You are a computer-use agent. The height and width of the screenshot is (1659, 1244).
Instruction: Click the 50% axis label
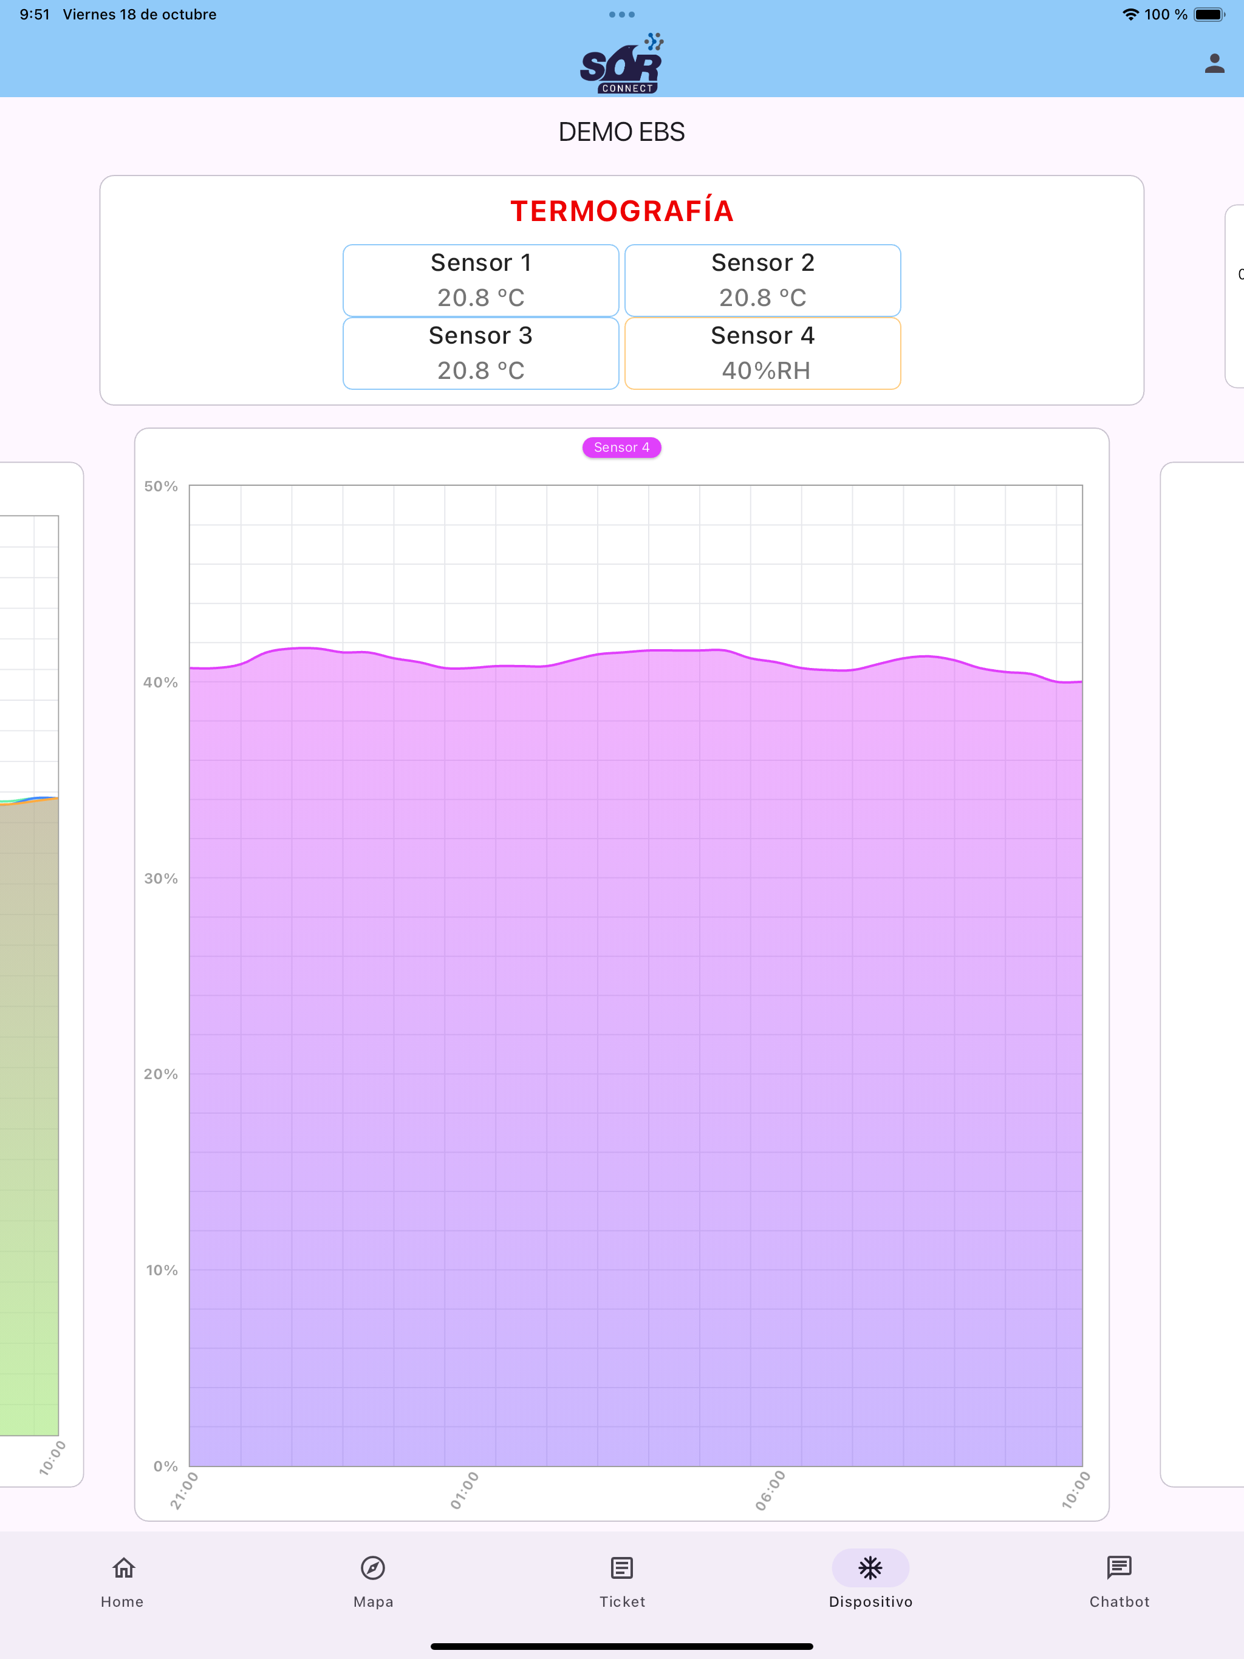click(160, 486)
